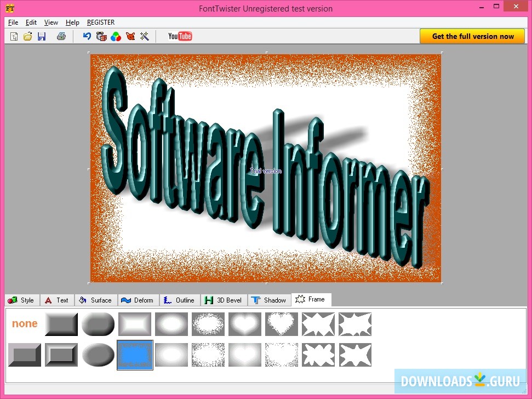Open the Edit menu

point(31,22)
